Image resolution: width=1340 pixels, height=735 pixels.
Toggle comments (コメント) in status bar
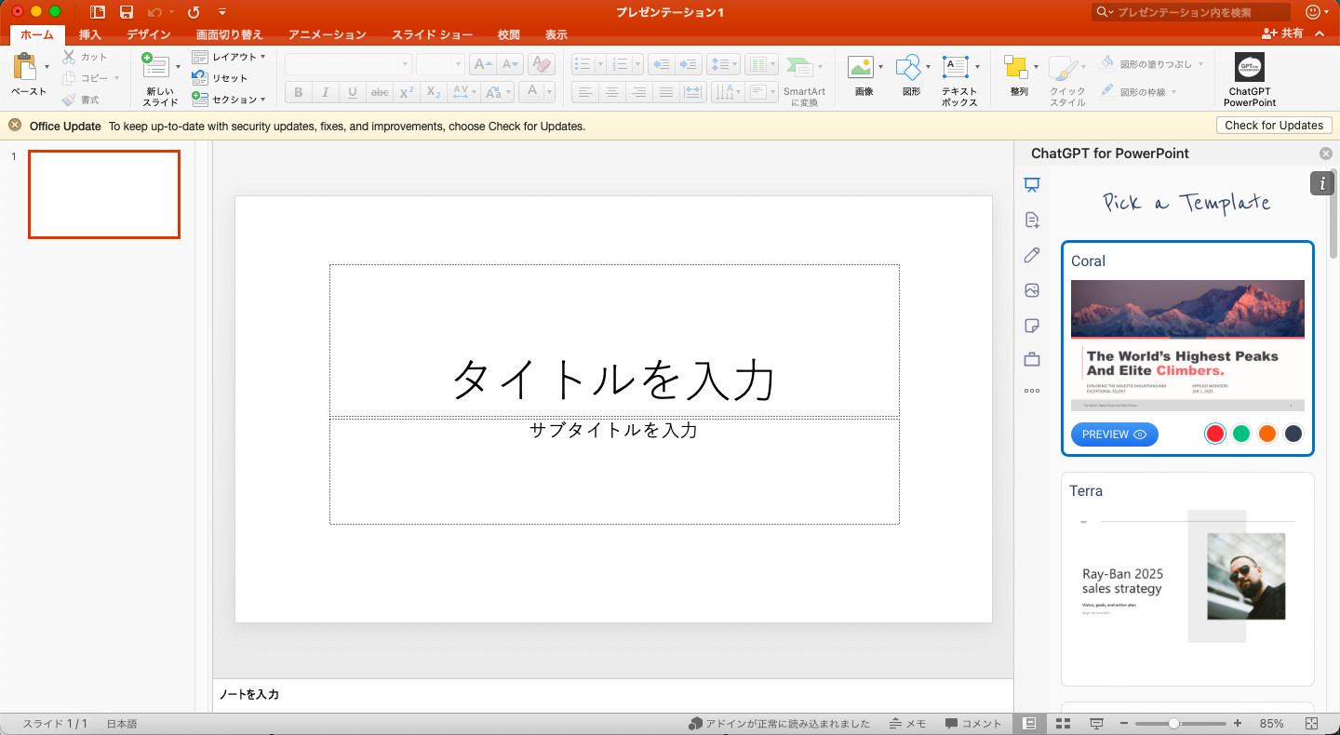point(973,724)
